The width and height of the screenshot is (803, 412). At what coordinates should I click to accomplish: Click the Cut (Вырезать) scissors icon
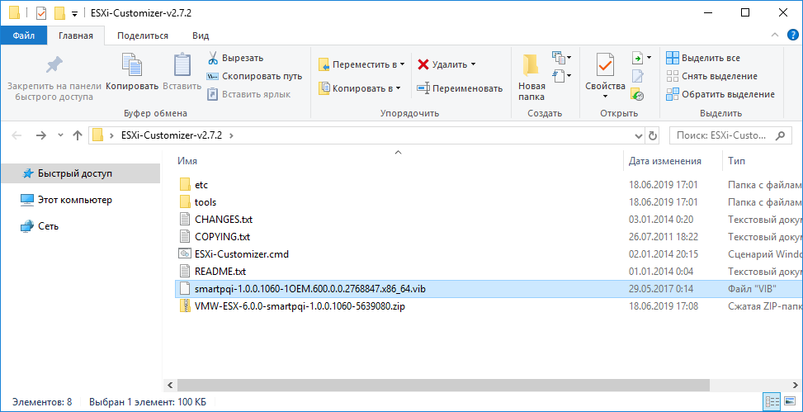213,58
